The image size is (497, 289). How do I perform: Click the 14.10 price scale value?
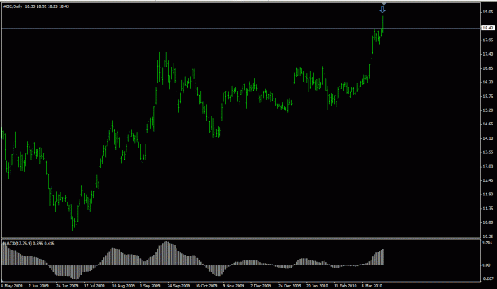click(x=488, y=138)
